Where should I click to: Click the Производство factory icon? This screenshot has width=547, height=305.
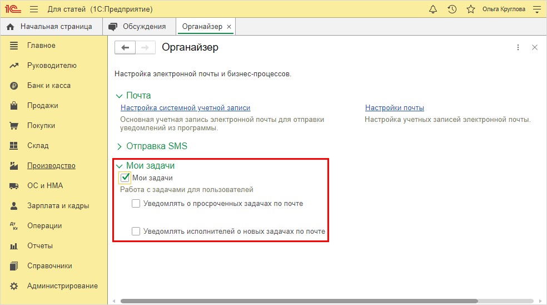(x=14, y=166)
